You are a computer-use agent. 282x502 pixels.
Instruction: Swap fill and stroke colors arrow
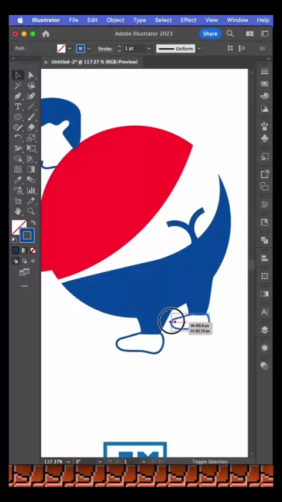point(33,223)
